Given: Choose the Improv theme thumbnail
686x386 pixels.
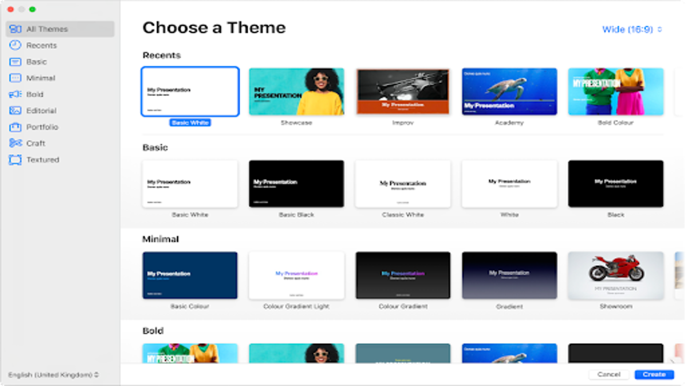Looking at the screenshot, I should click(403, 92).
